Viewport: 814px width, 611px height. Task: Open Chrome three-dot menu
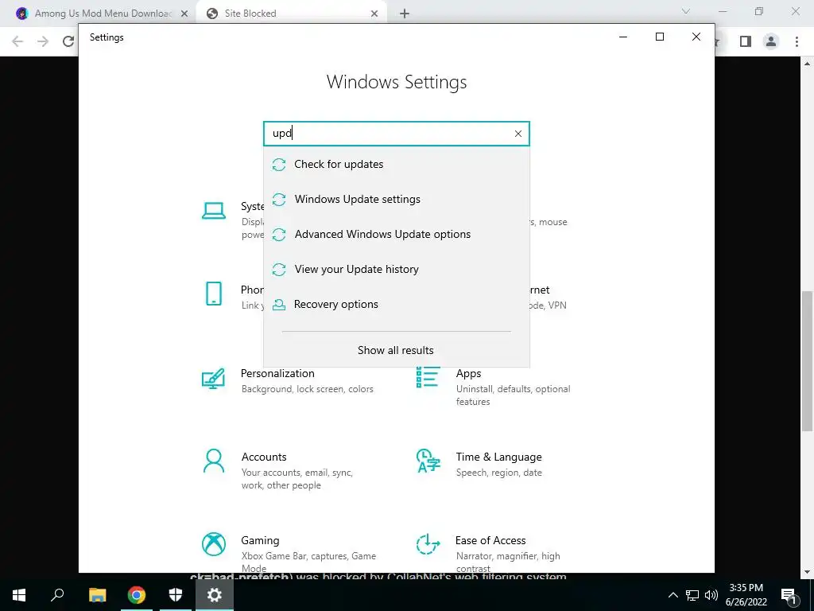[797, 41]
